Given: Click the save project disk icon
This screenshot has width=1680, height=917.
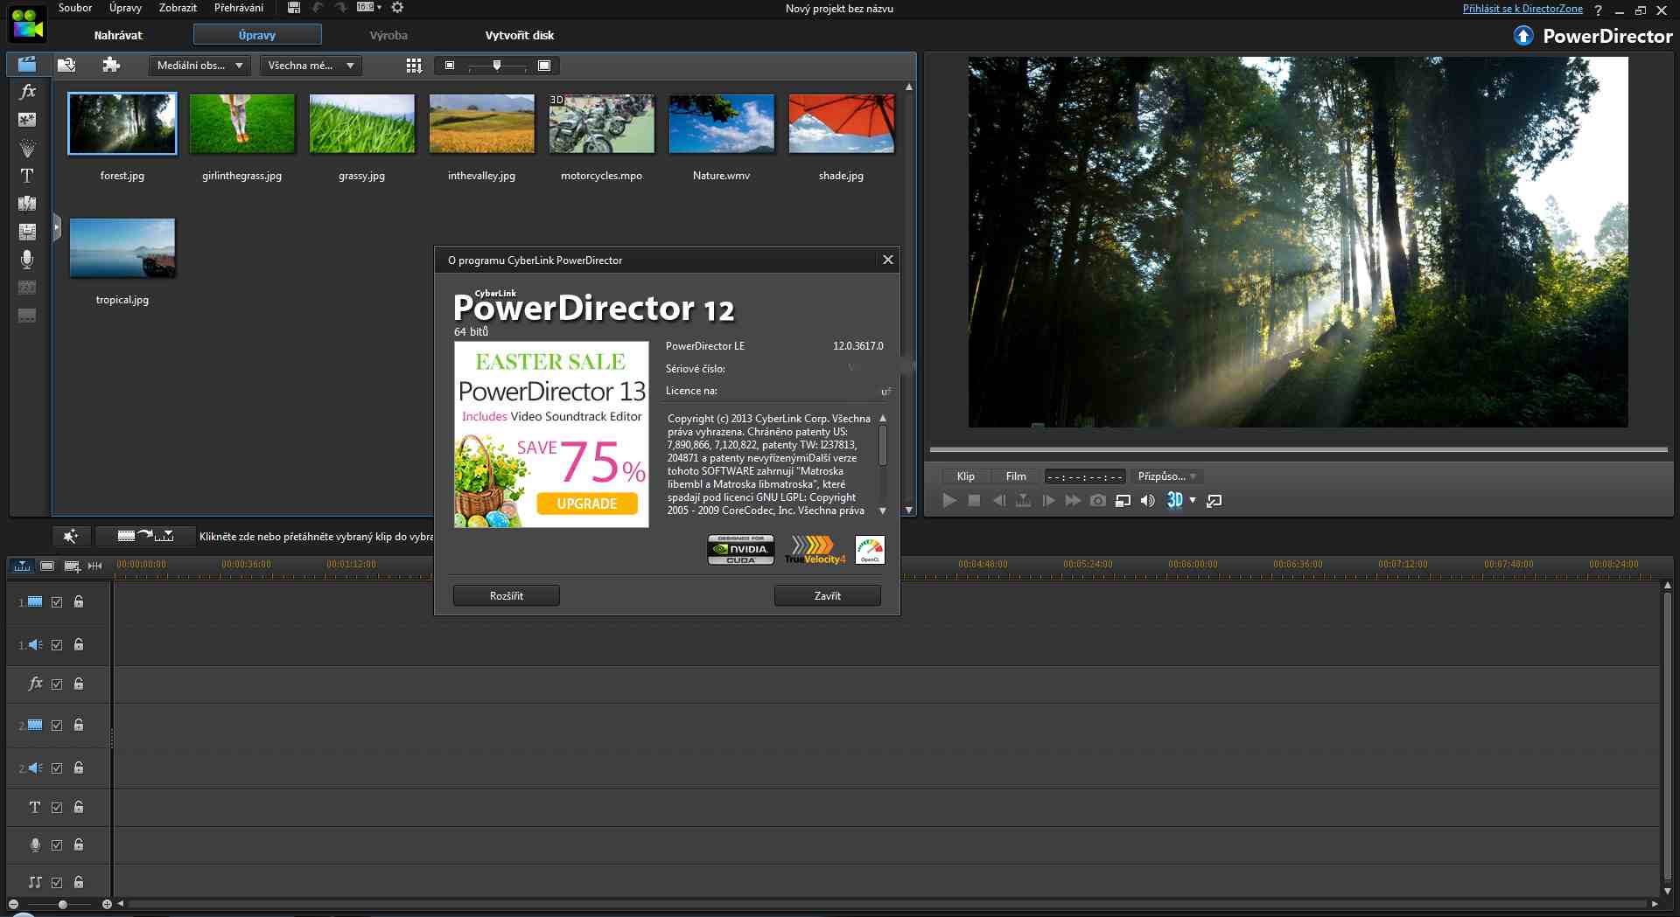Looking at the screenshot, I should click(294, 8).
